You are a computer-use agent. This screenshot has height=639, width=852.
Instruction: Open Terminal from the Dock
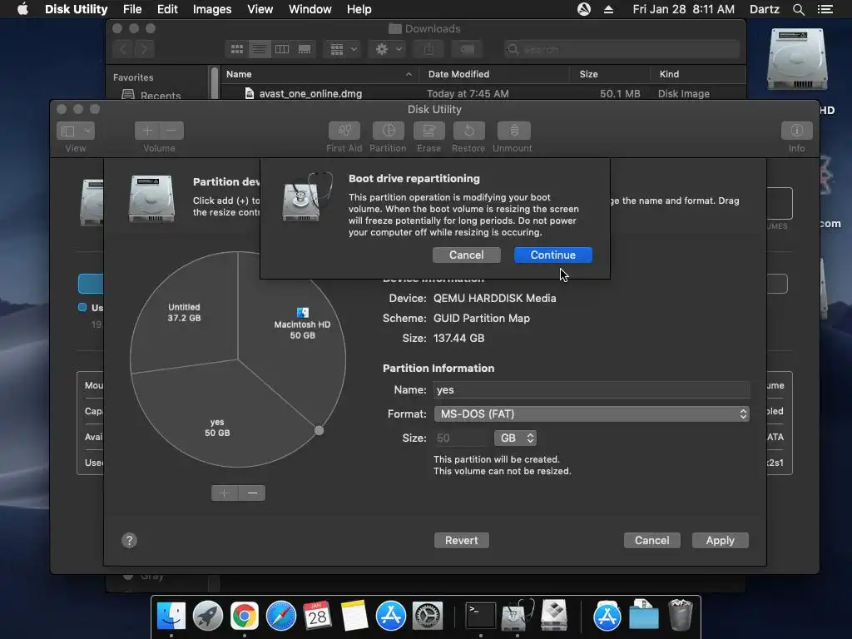pos(480,616)
